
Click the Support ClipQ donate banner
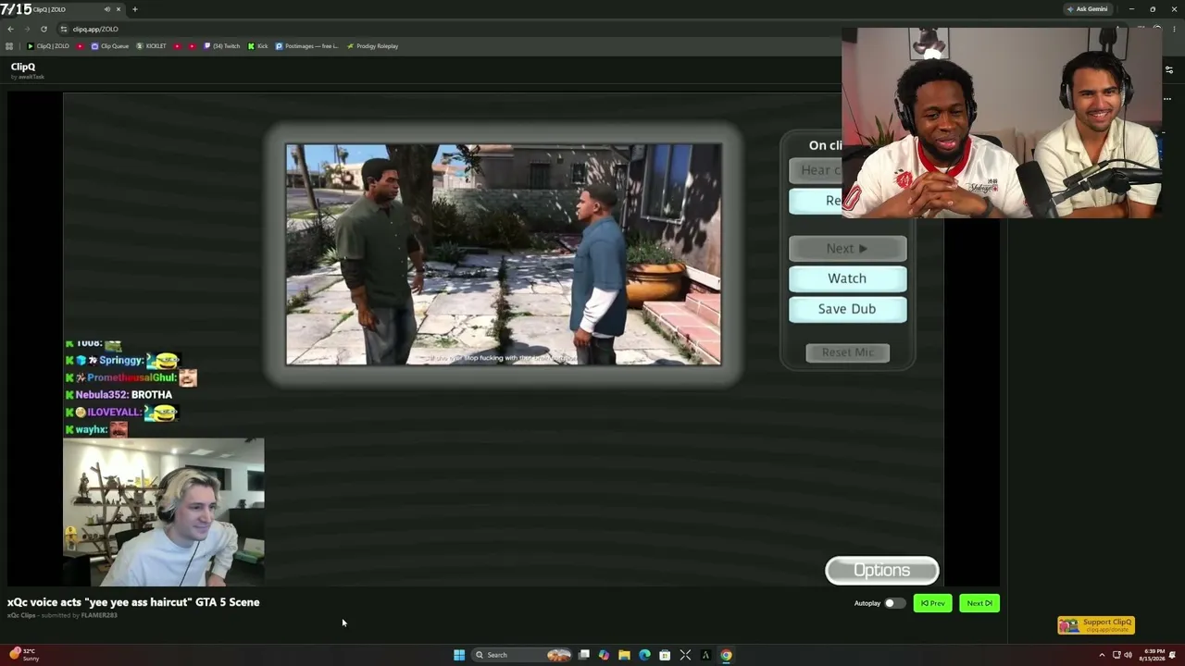coord(1096,625)
